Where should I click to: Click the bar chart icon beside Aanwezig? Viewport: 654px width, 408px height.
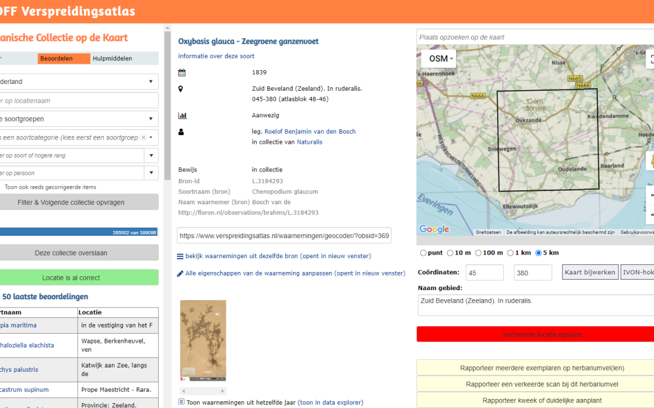(x=182, y=115)
